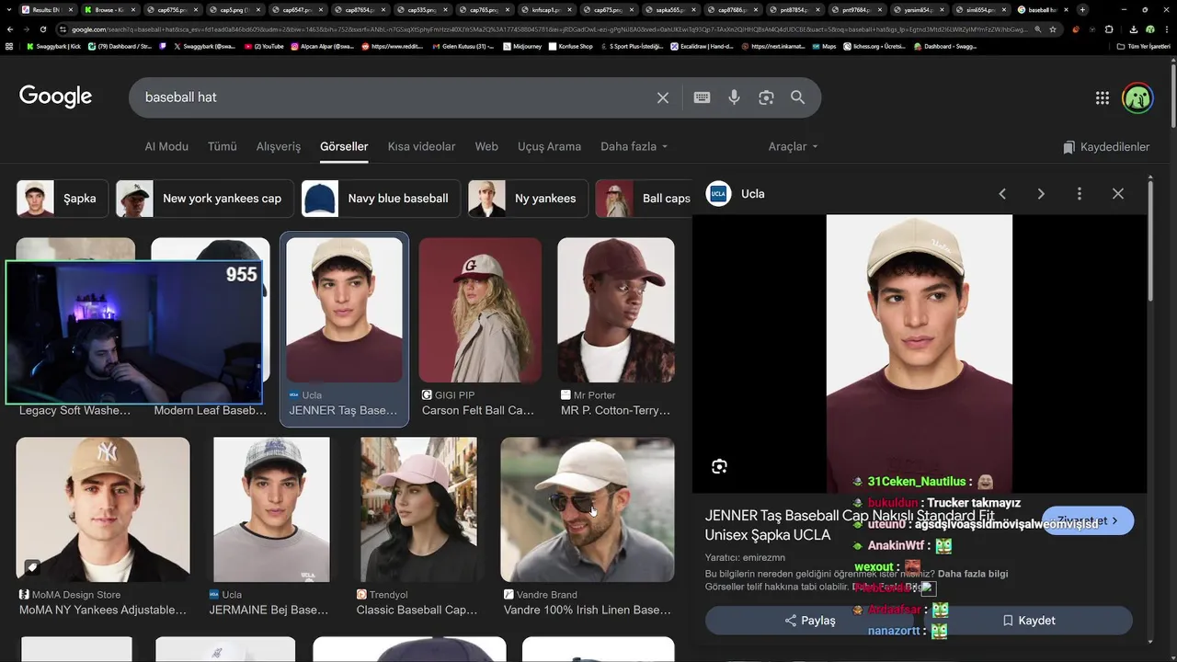This screenshot has height=662, width=1177.
Task: Open the Chrome three-dot menu
Action: (x=1166, y=29)
